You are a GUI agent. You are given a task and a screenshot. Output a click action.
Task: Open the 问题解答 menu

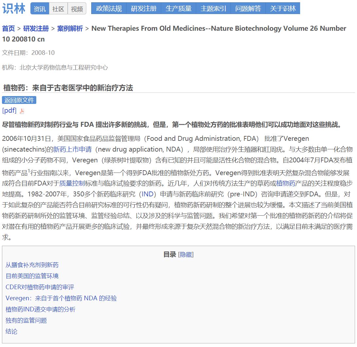point(248,8)
